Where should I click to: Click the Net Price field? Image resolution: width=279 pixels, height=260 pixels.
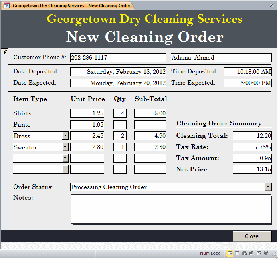(252, 169)
